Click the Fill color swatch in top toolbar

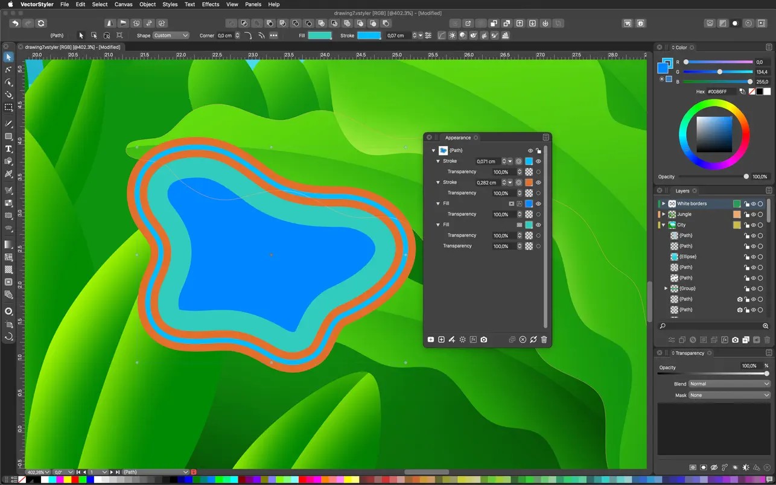click(320, 36)
